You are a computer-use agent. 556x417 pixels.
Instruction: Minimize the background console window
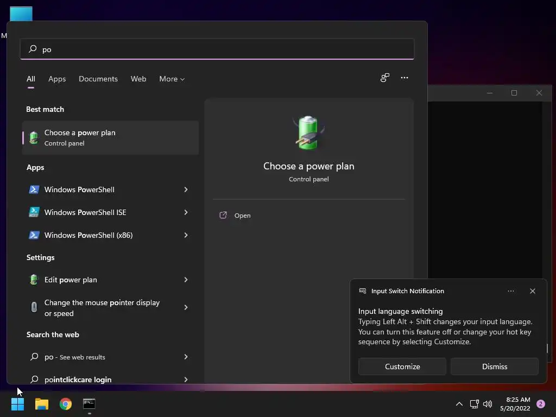pos(490,93)
